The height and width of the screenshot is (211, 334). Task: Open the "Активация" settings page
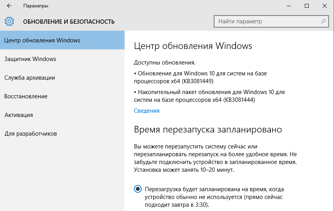coord(19,115)
